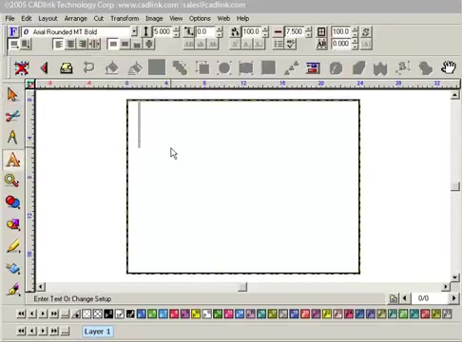Click the AB icon left of 0.000
Viewport: 462px width, 342px height.
pos(321,44)
